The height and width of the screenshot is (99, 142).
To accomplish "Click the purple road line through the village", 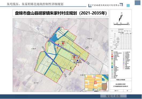I will [67, 50].
